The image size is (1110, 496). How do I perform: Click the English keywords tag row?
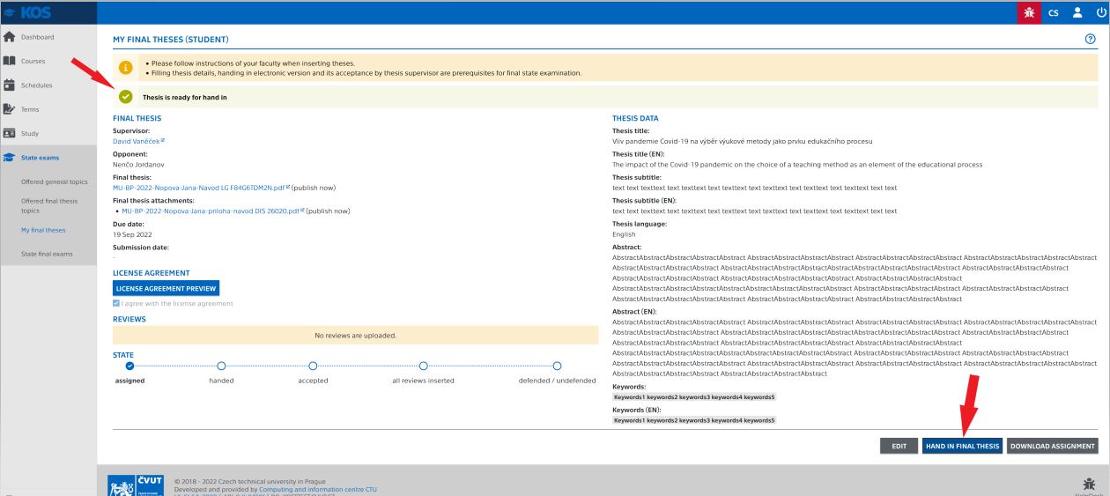click(x=694, y=420)
